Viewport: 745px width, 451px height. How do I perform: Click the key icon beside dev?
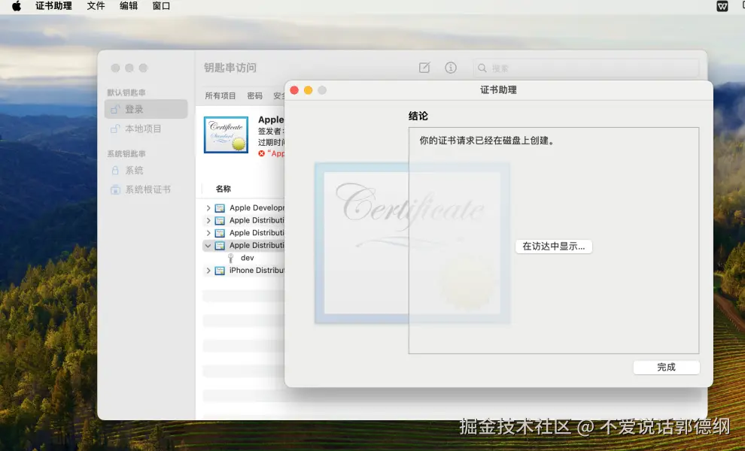point(230,258)
